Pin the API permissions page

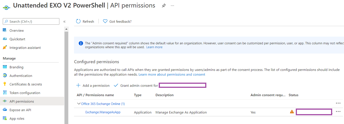coord(164,6)
